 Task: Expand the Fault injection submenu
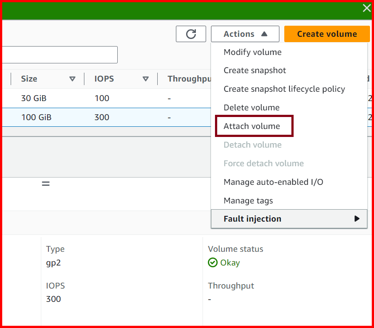pyautogui.click(x=289, y=219)
